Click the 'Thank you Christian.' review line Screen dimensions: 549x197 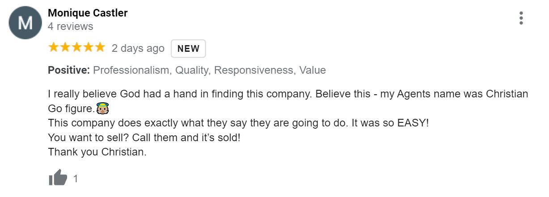coord(97,152)
